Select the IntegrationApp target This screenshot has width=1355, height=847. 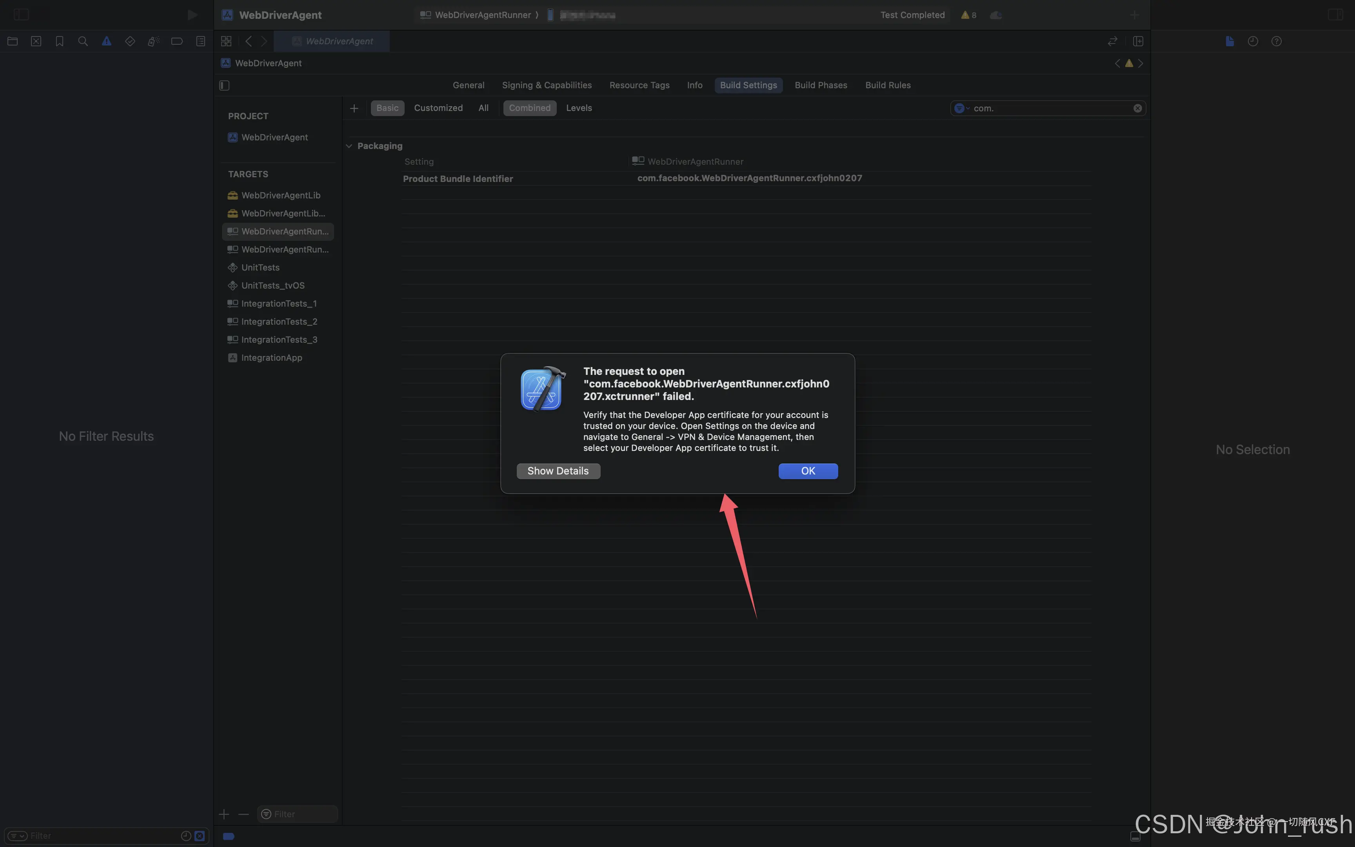tap(272, 357)
